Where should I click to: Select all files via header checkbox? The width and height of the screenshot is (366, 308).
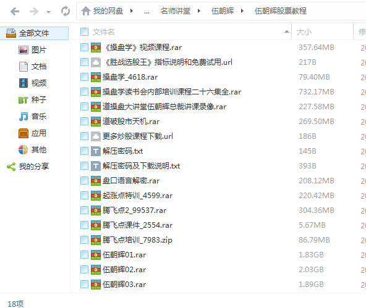click(x=84, y=31)
